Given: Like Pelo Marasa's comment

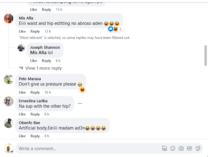Looking at the screenshot, I should coord(22,92).
